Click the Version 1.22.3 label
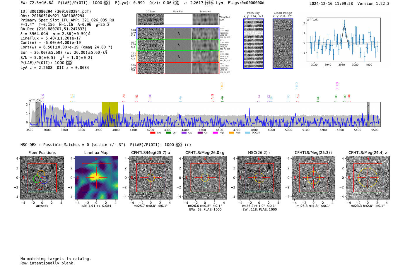Image resolution: width=410 pixels, height=279 pixels. 373,4
